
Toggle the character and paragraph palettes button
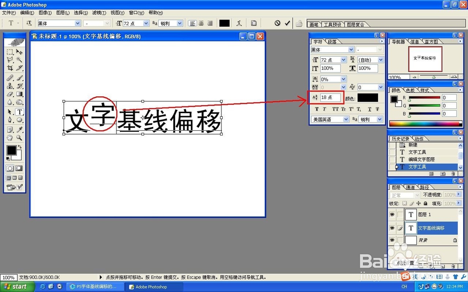pyautogui.click(x=254, y=23)
